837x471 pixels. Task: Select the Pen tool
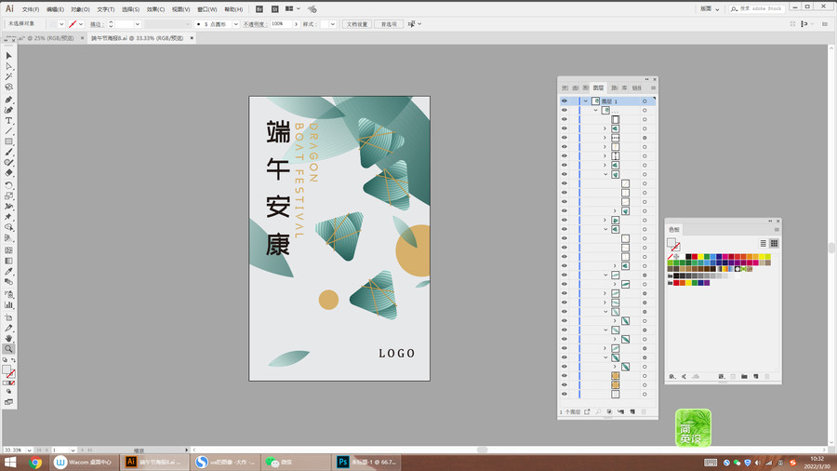[x=8, y=100]
